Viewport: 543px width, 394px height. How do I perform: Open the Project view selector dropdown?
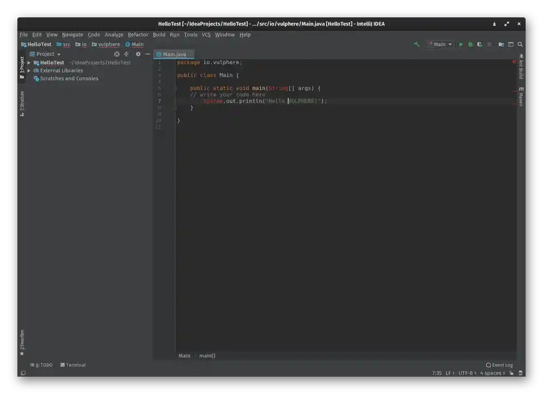(46, 54)
